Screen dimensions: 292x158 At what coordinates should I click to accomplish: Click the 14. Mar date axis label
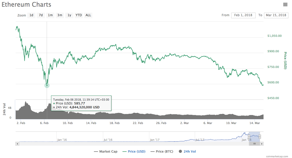[x=255, y=123]
